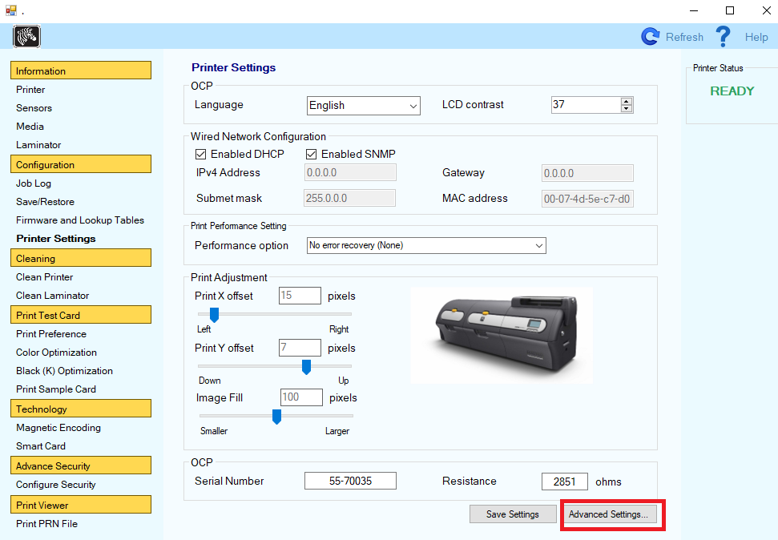Click inside the Serial Number input field
Screen dimensions: 778x540
point(350,480)
